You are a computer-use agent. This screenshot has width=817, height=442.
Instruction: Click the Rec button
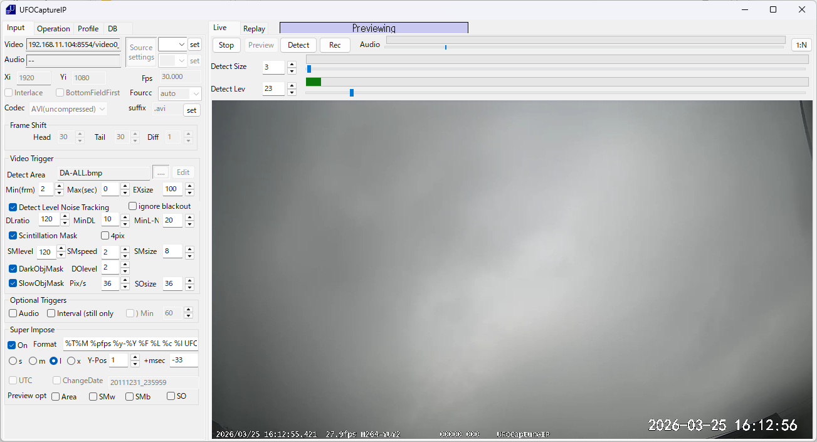click(x=335, y=45)
